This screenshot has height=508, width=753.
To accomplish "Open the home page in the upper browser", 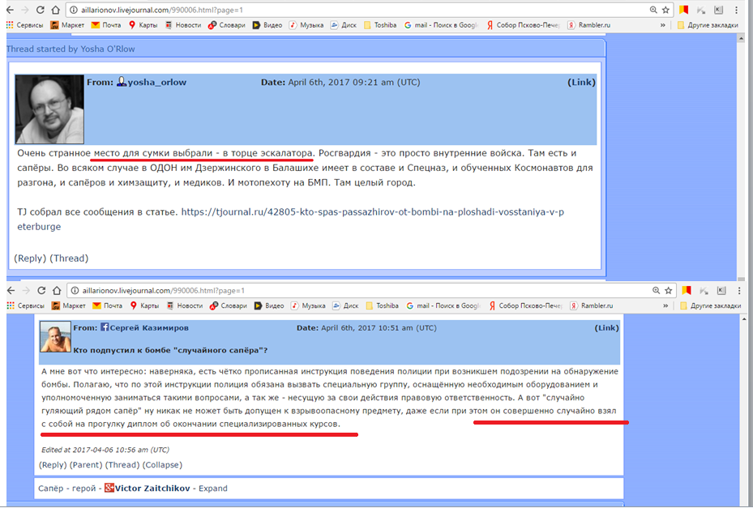I will pyautogui.click(x=56, y=10).
